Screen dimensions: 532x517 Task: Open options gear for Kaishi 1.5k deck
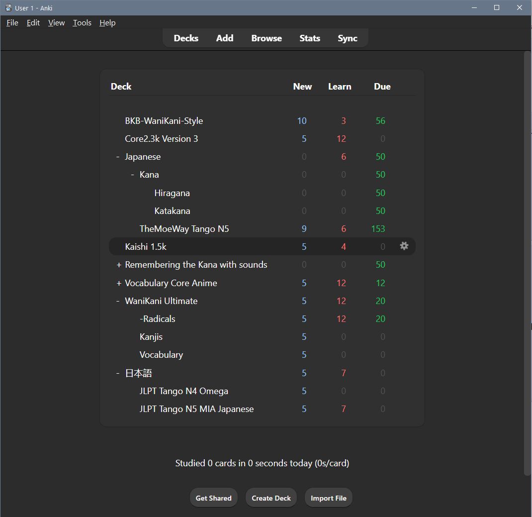(x=404, y=246)
